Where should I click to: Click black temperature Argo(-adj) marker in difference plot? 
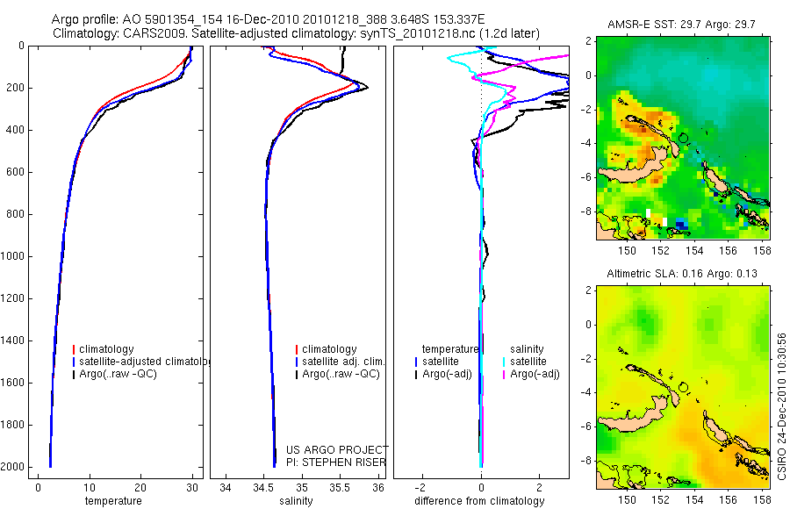(x=416, y=374)
